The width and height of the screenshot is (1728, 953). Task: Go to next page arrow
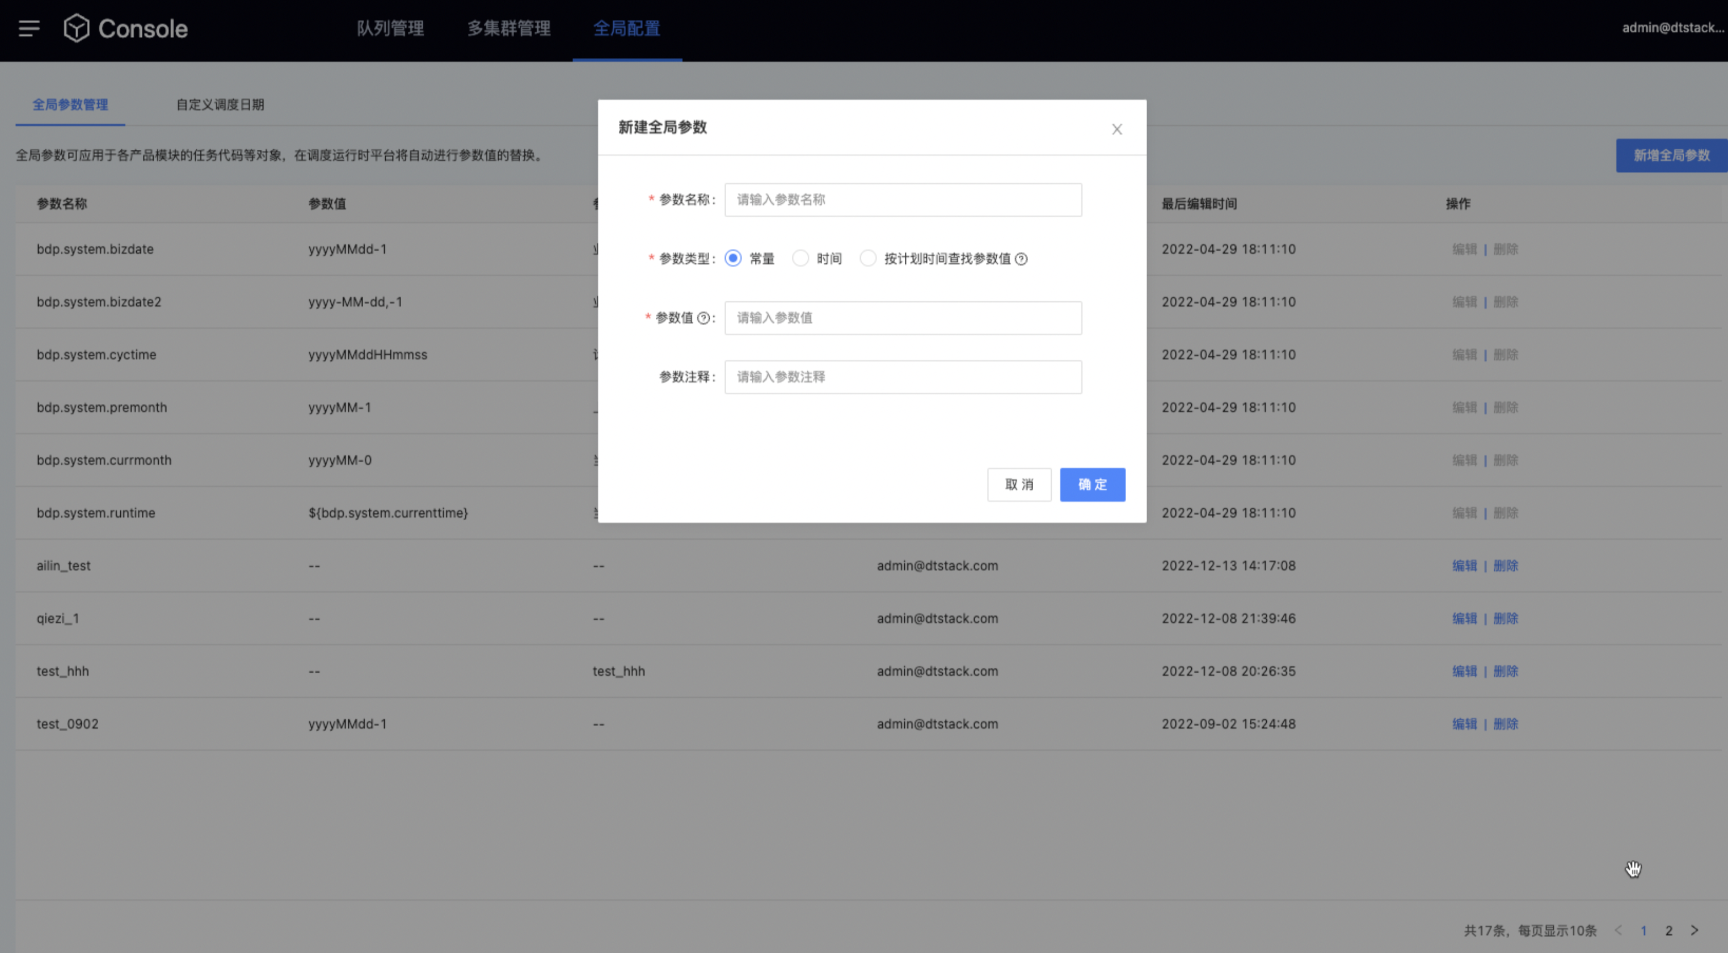point(1695,930)
